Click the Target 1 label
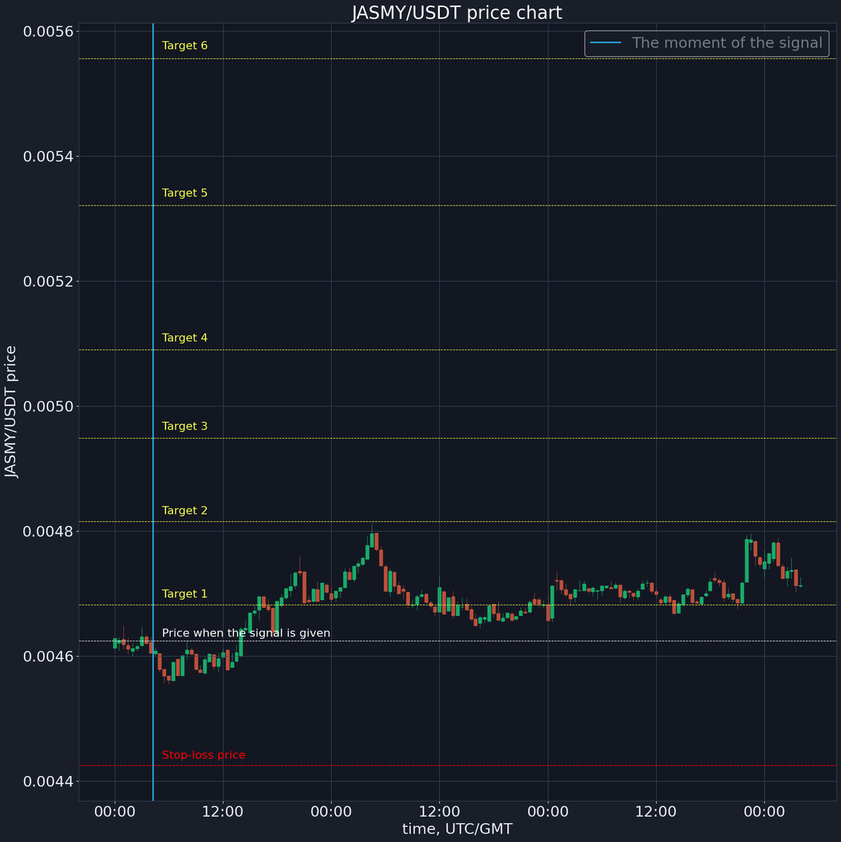The image size is (841, 842). tap(184, 594)
